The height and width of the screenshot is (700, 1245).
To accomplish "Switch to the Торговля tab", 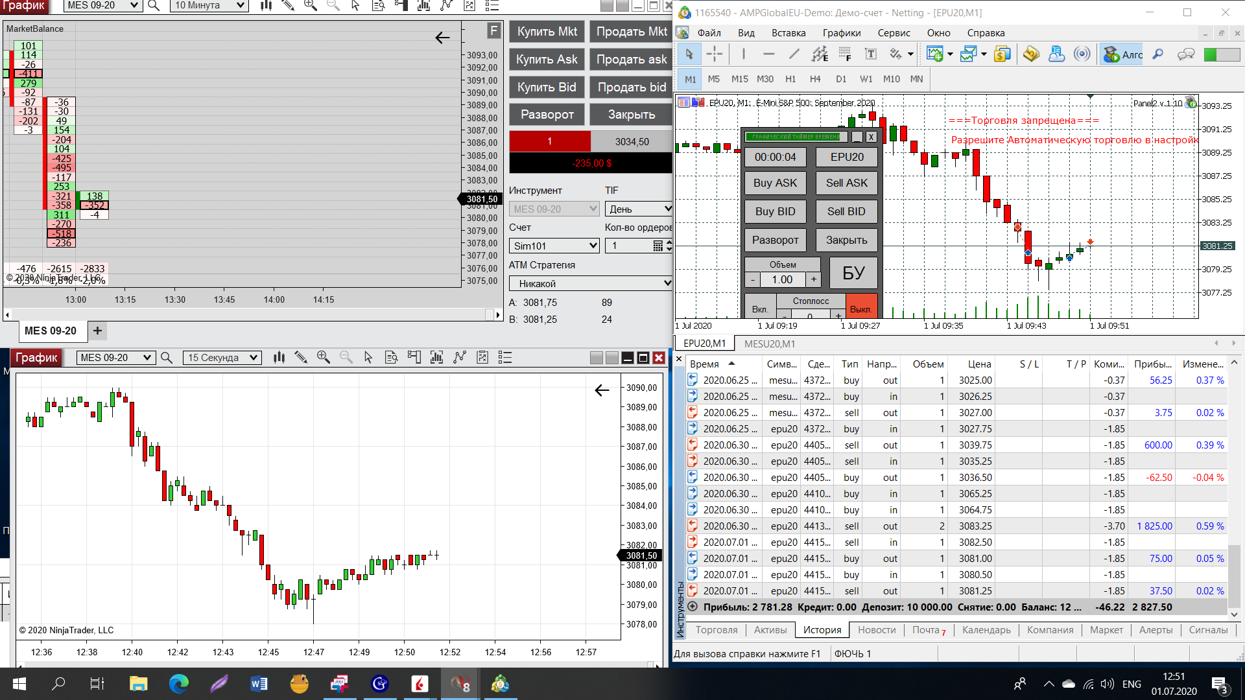I will coord(716,630).
